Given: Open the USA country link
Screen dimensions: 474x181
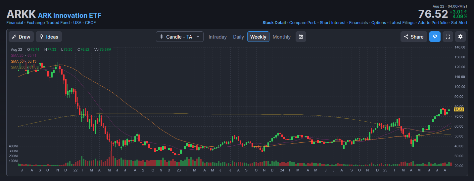Looking at the screenshot, I should click(77, 23).
